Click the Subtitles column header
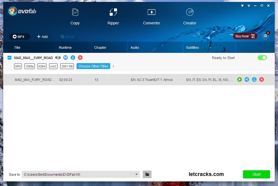This screenshot has height=186, width=278. point(192,48)
